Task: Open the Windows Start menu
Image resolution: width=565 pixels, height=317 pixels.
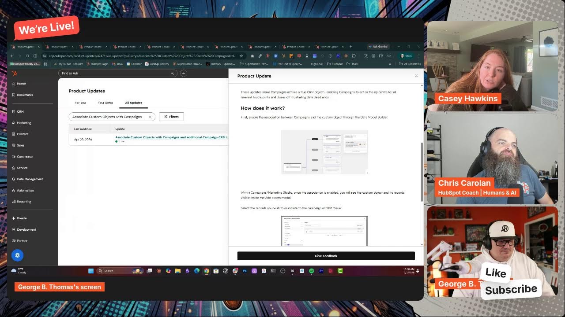Action: pos(90,271)
